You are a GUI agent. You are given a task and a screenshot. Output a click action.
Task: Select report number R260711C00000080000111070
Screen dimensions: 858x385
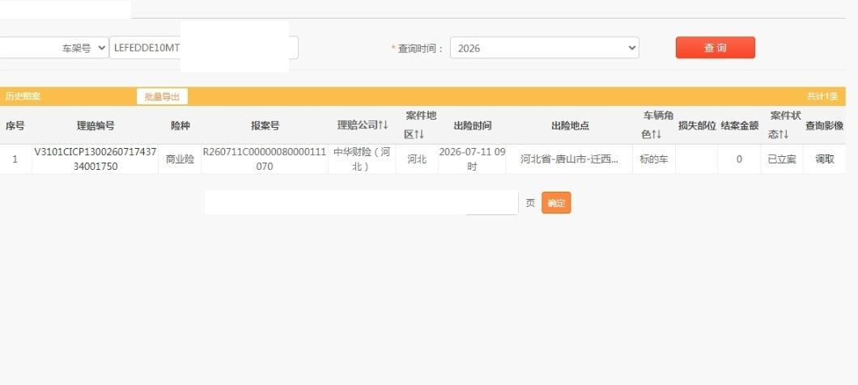point(265,159)
